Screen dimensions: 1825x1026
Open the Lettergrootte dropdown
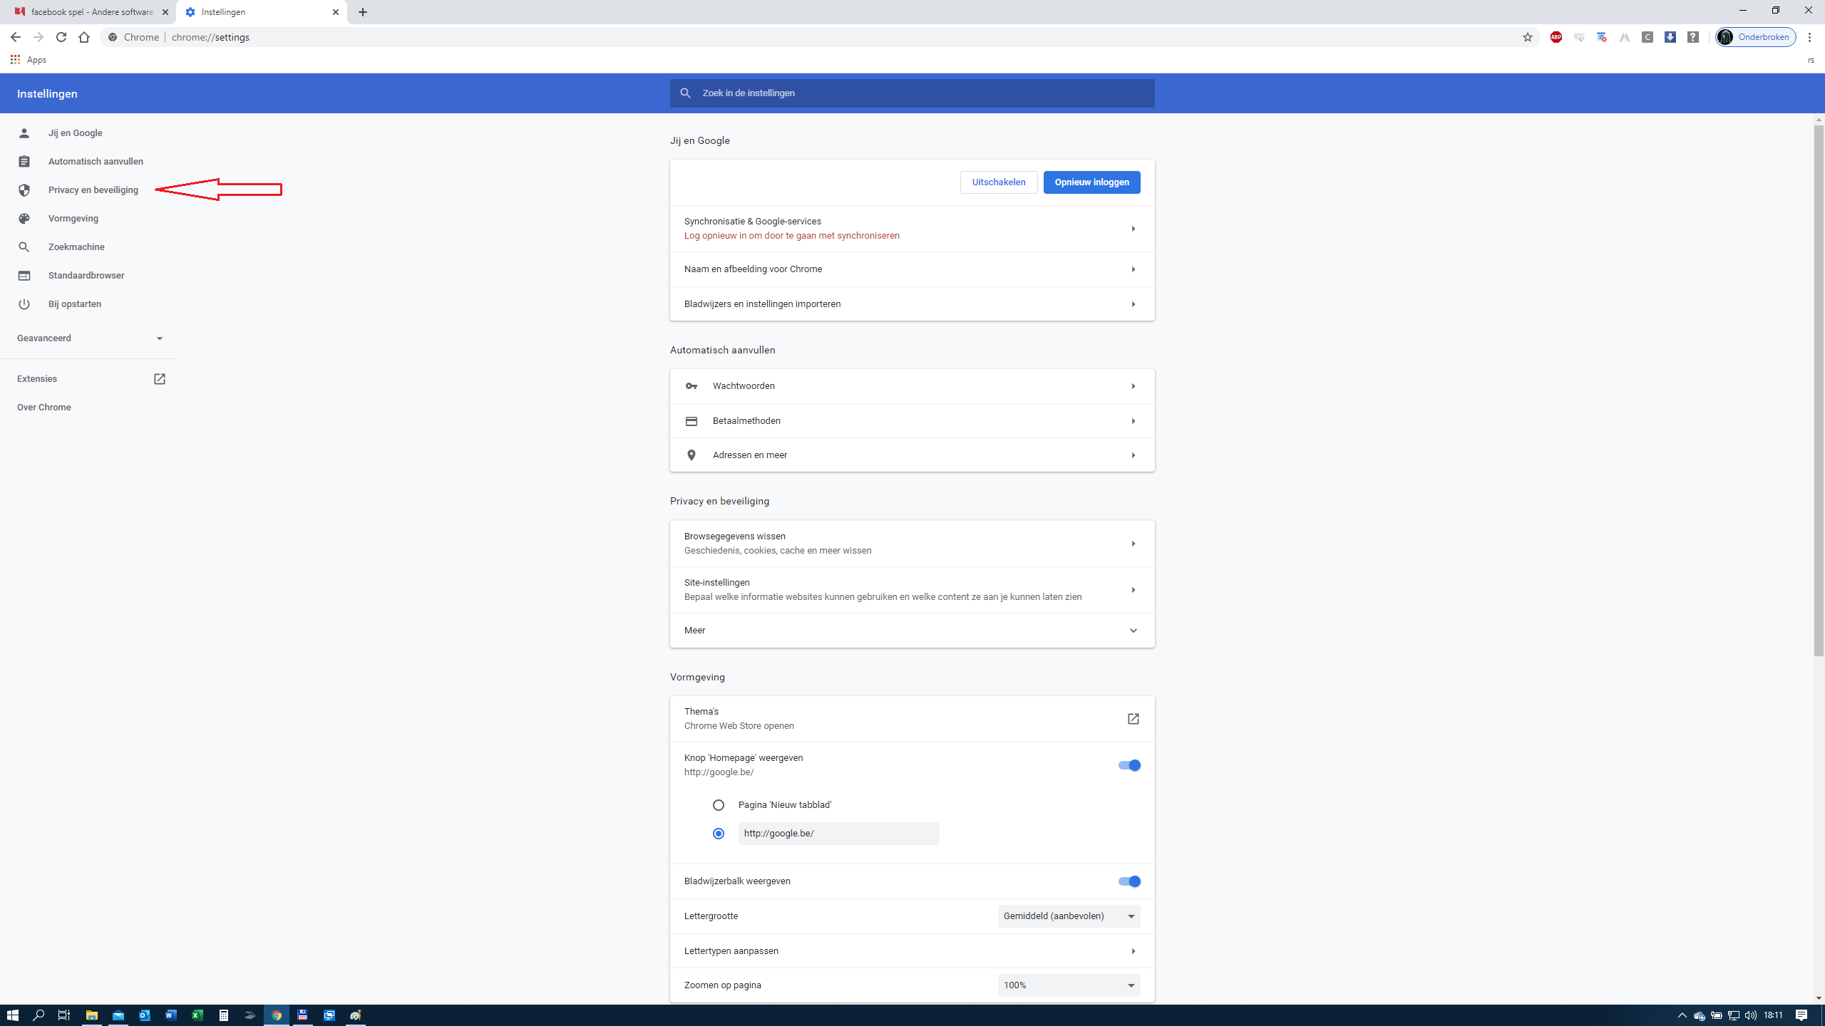[1068, 916]
